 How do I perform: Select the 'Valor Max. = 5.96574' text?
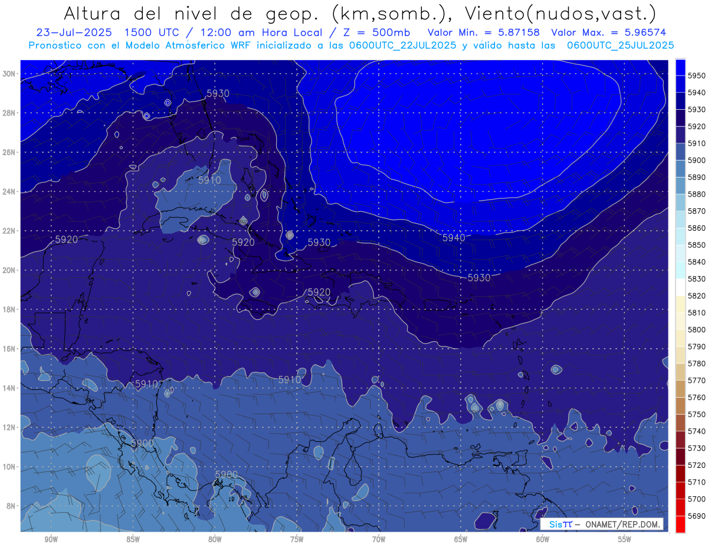click(608, 32)
